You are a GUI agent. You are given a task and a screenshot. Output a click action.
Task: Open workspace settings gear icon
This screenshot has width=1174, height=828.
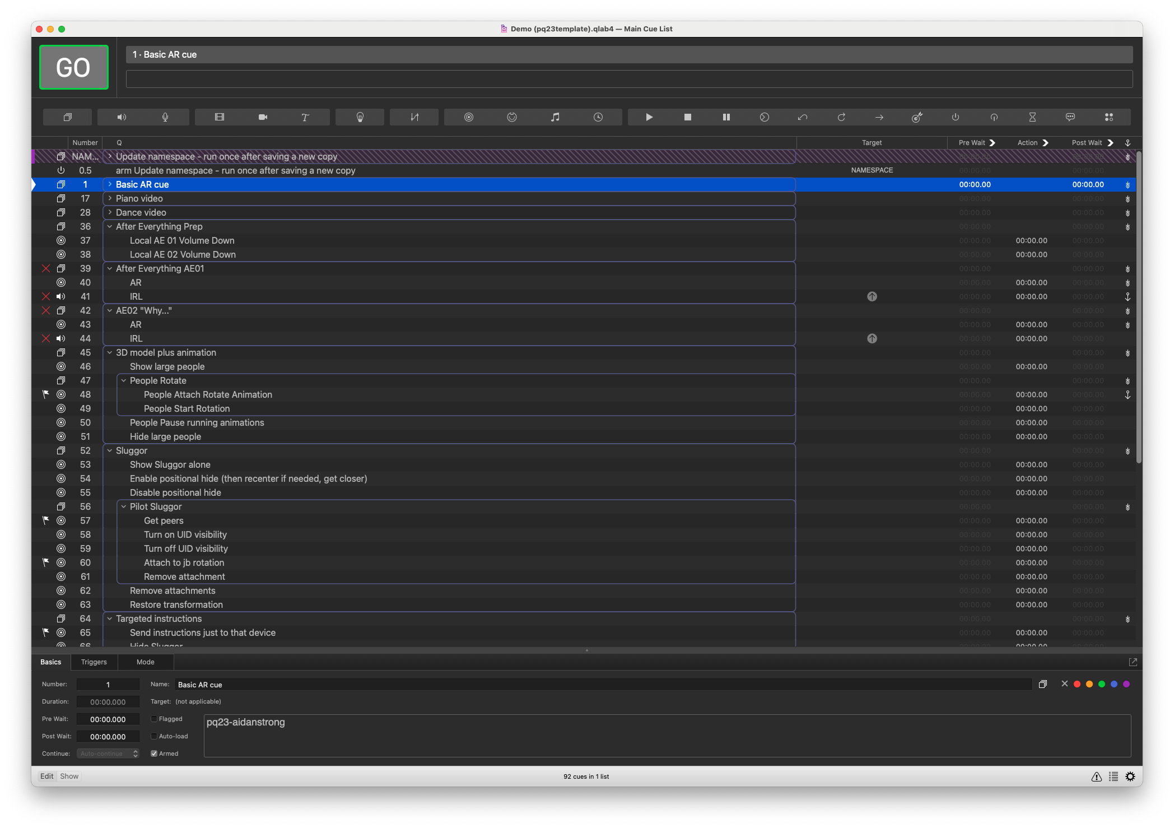point(1130,776)
